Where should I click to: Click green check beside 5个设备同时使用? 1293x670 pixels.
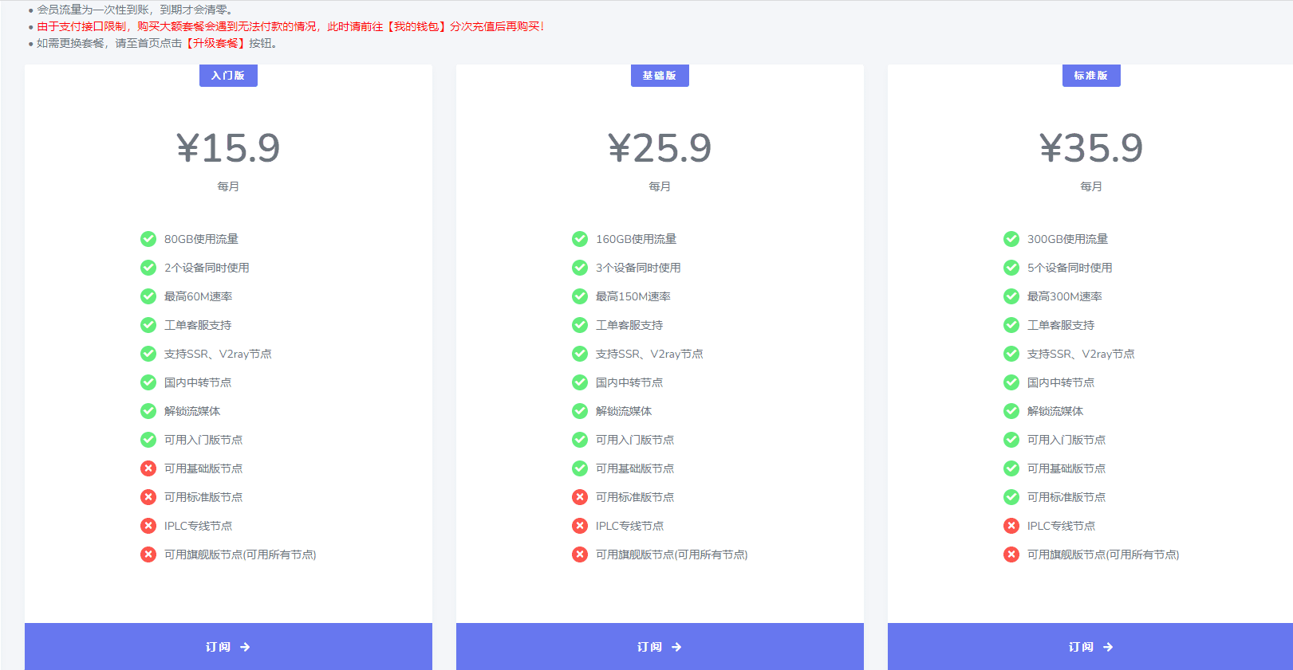click(1011, 268)
